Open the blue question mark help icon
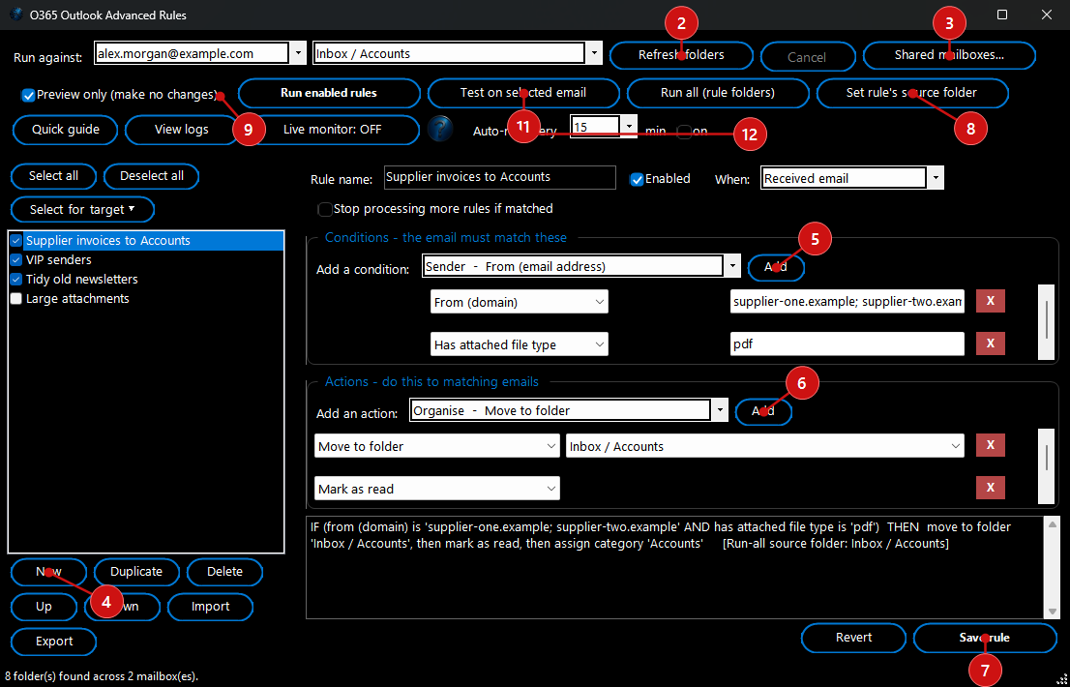Screen dimensions: 1070x687 pos(440,129)
